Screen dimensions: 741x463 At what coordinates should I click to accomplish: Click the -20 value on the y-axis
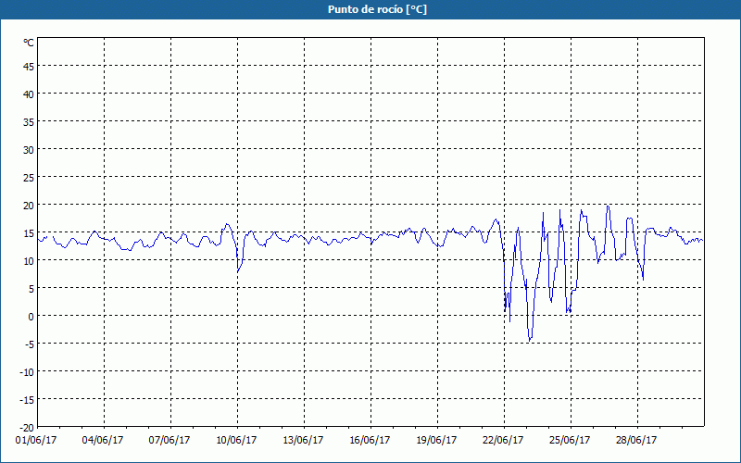27,428
